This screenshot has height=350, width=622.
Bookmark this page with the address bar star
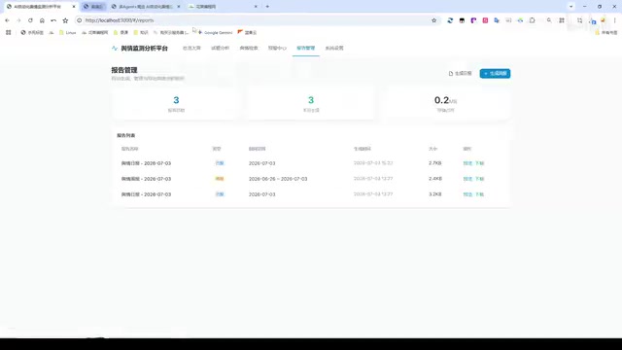[434, 20]
